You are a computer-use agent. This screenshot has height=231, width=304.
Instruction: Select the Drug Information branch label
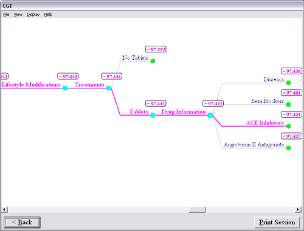184,112
